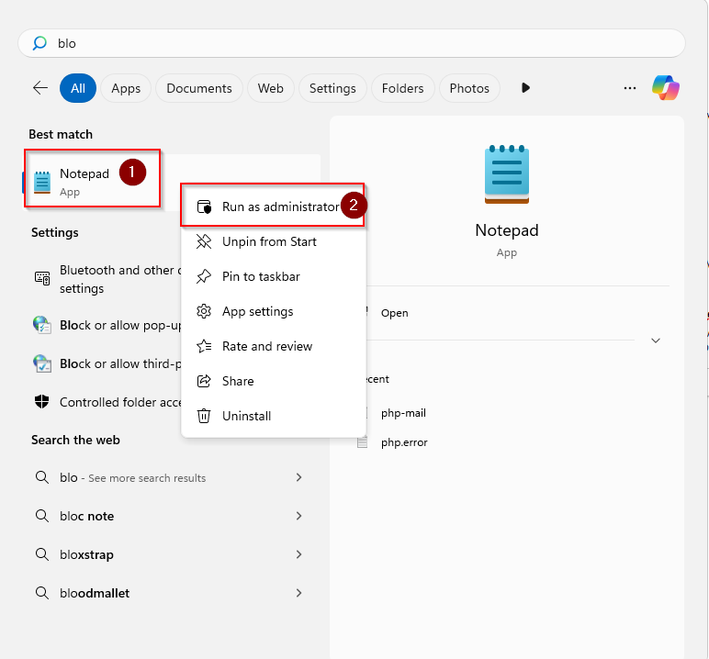Click the search icon beside 'bloxstrap'
Viewport: 709px width, 659px height.
click(42, 554)
